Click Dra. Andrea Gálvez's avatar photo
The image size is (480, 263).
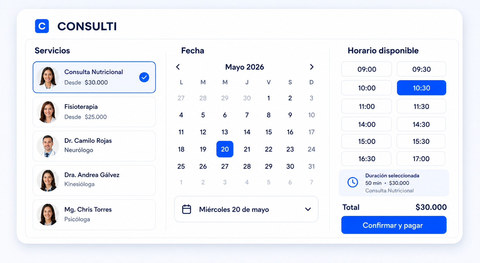[x=48, y=180]
